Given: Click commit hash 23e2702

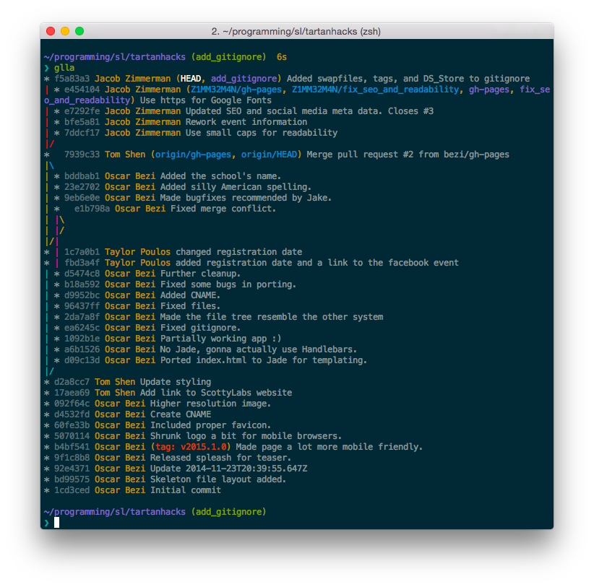Looking at the screenshot, I should [x=82, y=187].
